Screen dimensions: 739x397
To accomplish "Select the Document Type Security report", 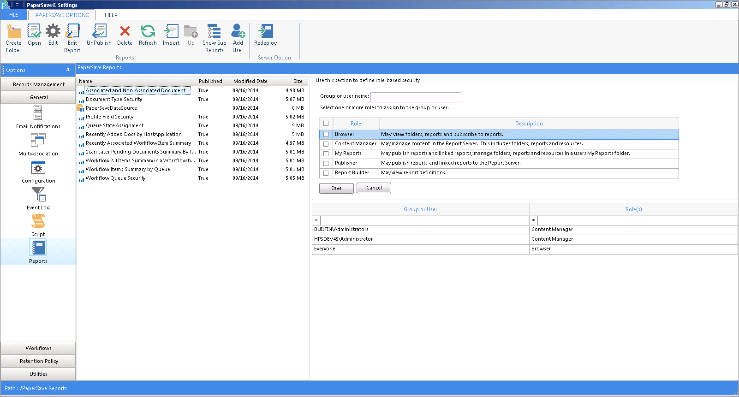I will (114, 99).
